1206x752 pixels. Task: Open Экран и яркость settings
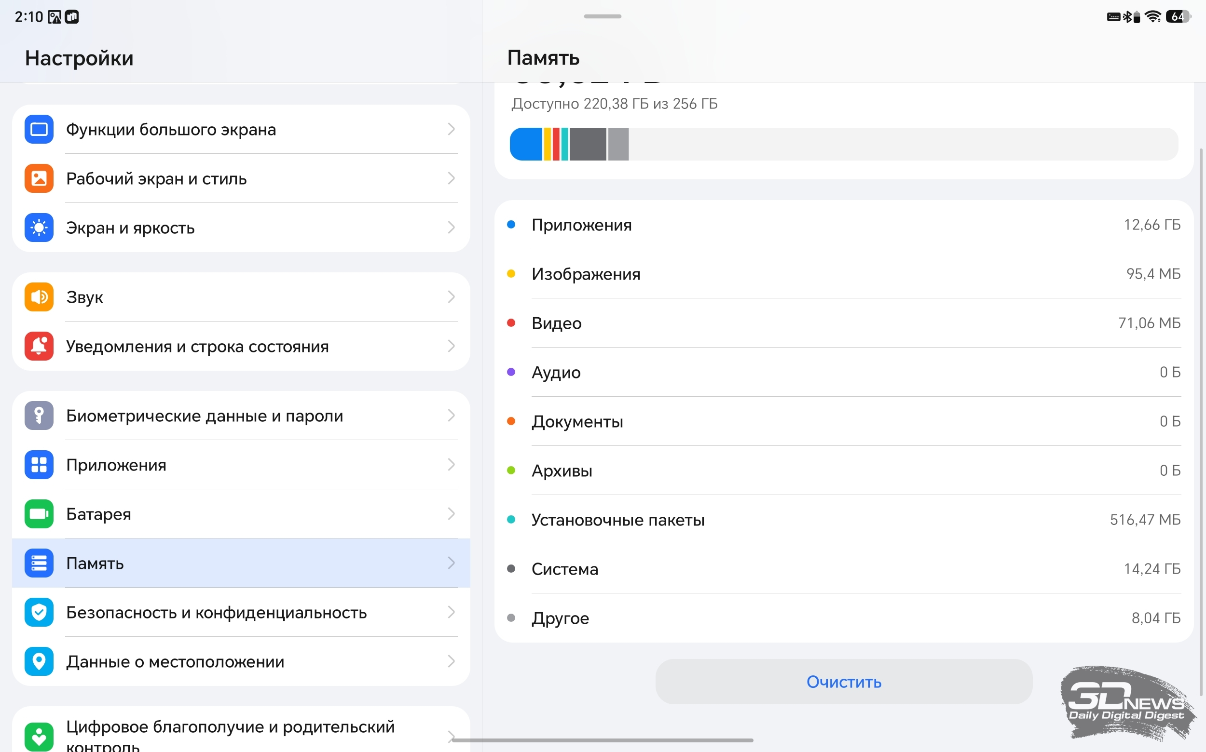pos(241,228)
